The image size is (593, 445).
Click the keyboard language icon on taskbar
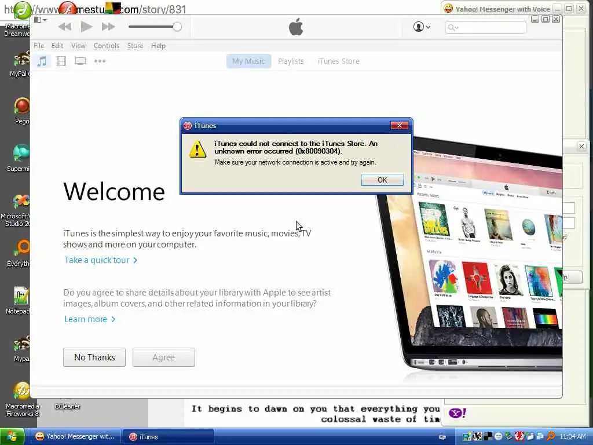click(442, 437)
